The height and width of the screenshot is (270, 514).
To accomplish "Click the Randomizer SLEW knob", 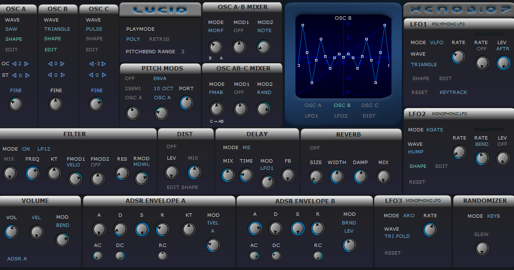I will [x=482, y=248].
